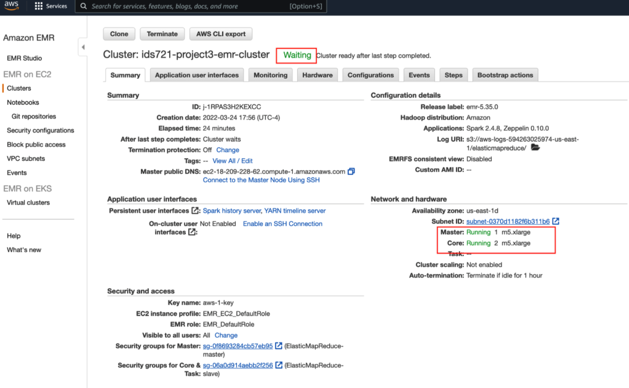Click Master public DNS hostname text
Image resolution: width=629 pixels, height=388 pixels.
pyautogui.click(x=274, y=171)
